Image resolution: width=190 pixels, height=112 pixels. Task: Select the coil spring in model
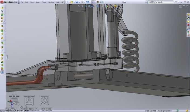tap(131, 52)
